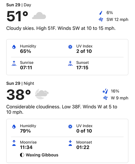Click the large 51° daytime temperature
The width and height of the screenshot is (135, 164).
[x=17, y=16]
